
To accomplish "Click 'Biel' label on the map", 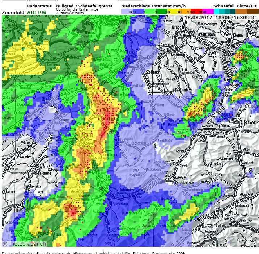I will [x=45, y=99].
